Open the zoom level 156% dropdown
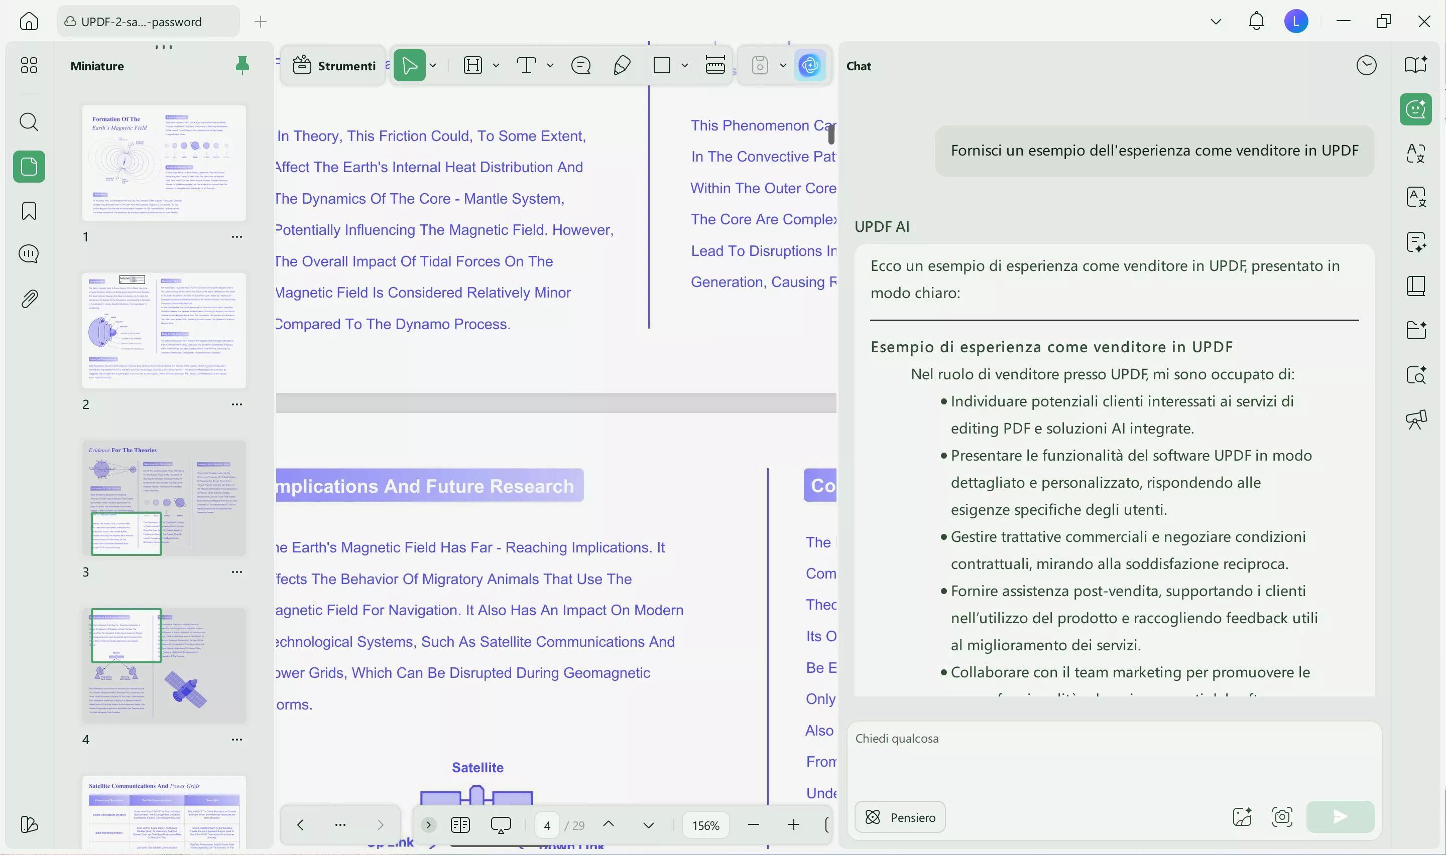1446x855 pixels. pos(705,825)
